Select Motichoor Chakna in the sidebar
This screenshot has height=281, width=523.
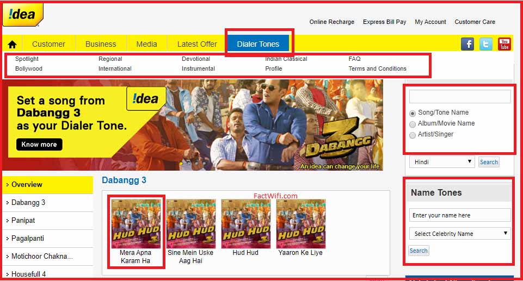pos(48,257)
